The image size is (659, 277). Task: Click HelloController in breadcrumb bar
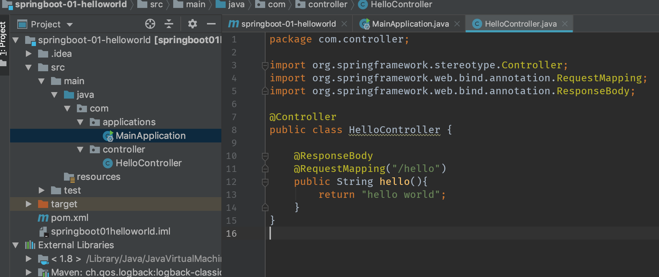point(401,4)
